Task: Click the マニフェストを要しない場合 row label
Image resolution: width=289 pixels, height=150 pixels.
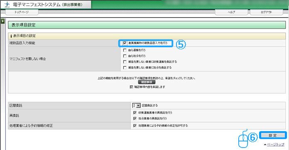Action: pos(28,59)
